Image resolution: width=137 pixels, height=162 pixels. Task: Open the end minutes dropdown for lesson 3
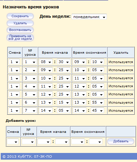[97, 78]
